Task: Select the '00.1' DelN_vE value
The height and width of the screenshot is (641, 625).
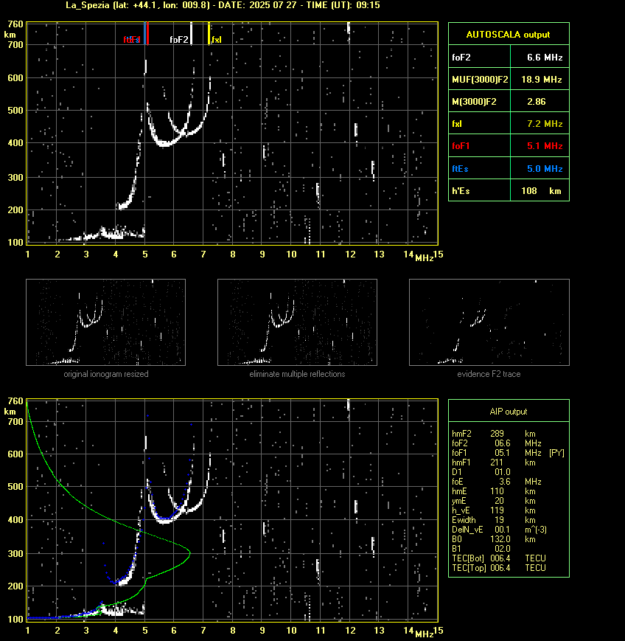Action: [503, 530]
